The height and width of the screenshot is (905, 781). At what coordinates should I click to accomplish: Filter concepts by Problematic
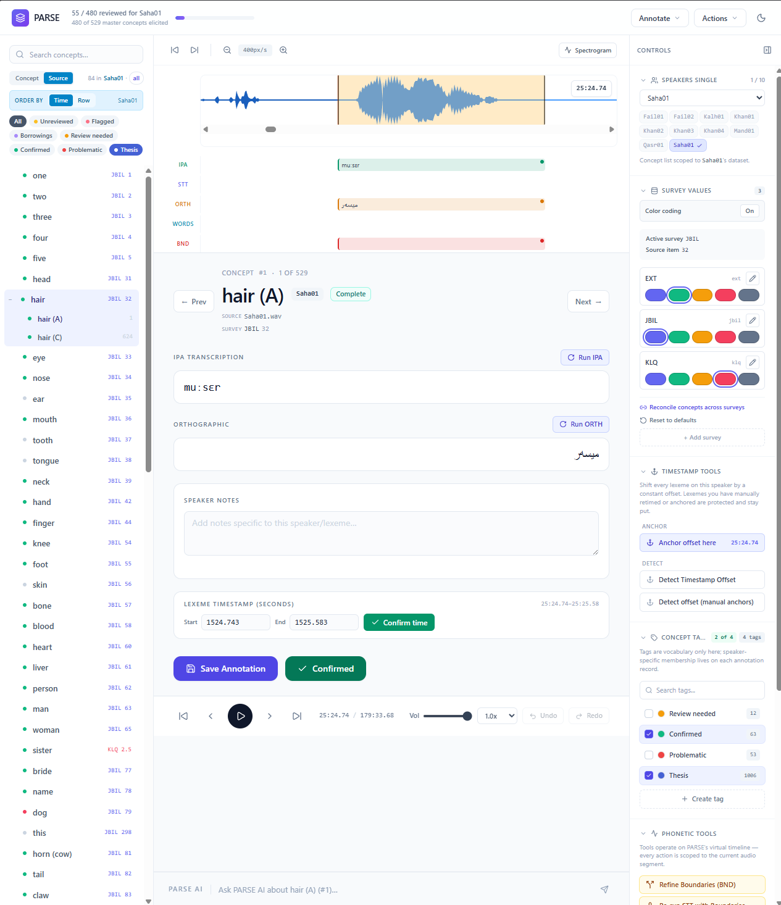(82, 150)
